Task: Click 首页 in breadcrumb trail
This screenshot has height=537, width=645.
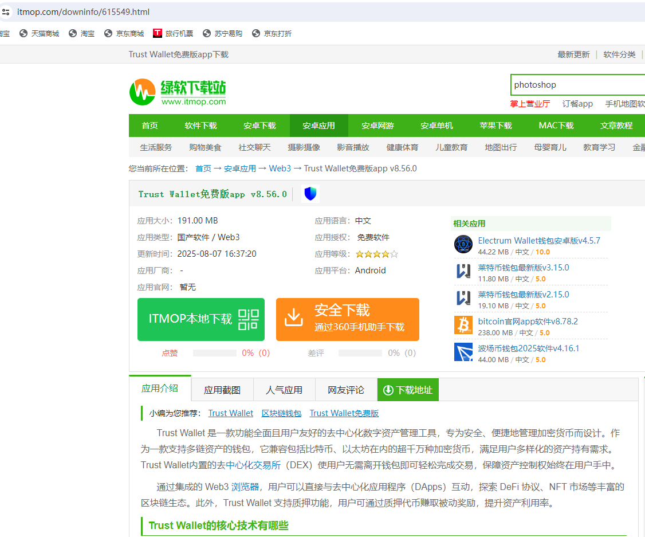Action: click(203, 168)
